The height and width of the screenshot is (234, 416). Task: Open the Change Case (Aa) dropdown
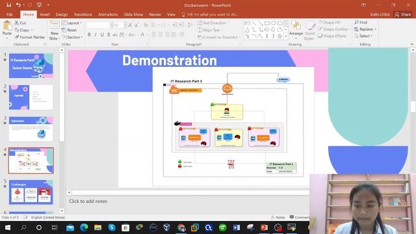tap(131, 34)
